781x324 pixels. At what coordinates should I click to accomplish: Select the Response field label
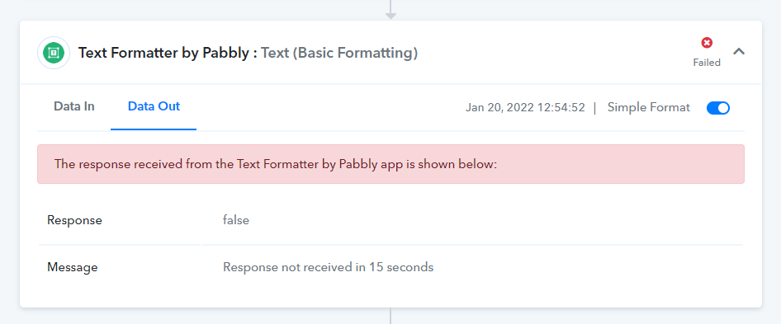[74, 220]
